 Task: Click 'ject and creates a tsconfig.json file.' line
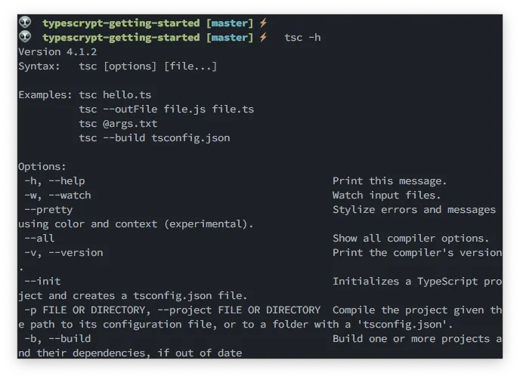coord(133,295)
